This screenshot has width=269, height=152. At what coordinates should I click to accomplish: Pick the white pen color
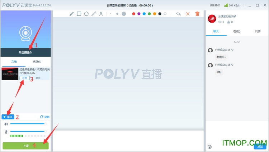[x=165, y=14]
